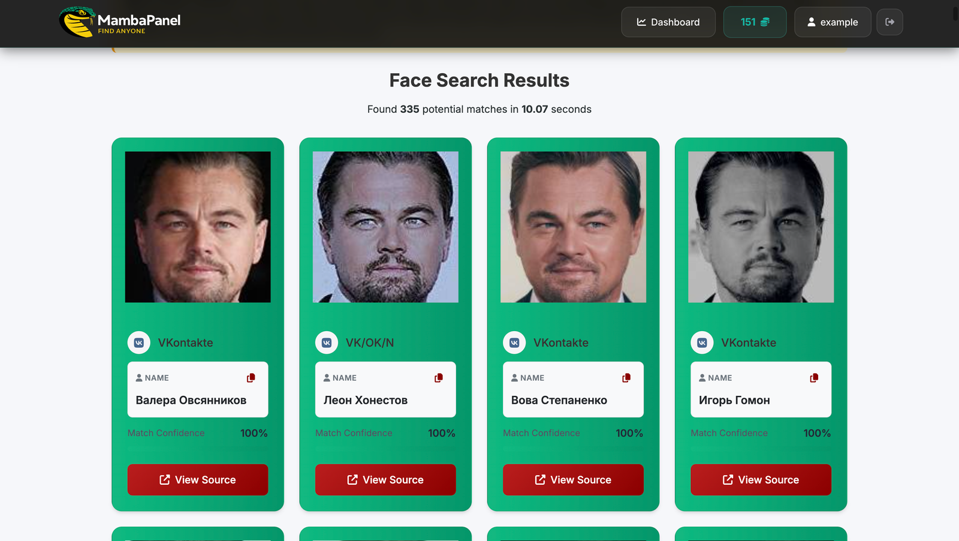View Source for Валера Овсянников
Viewport: 959px width, 541px height.
(198, 480)
